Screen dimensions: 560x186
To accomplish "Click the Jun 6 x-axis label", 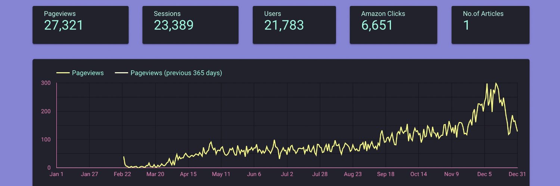I will (x=254, y=174).
